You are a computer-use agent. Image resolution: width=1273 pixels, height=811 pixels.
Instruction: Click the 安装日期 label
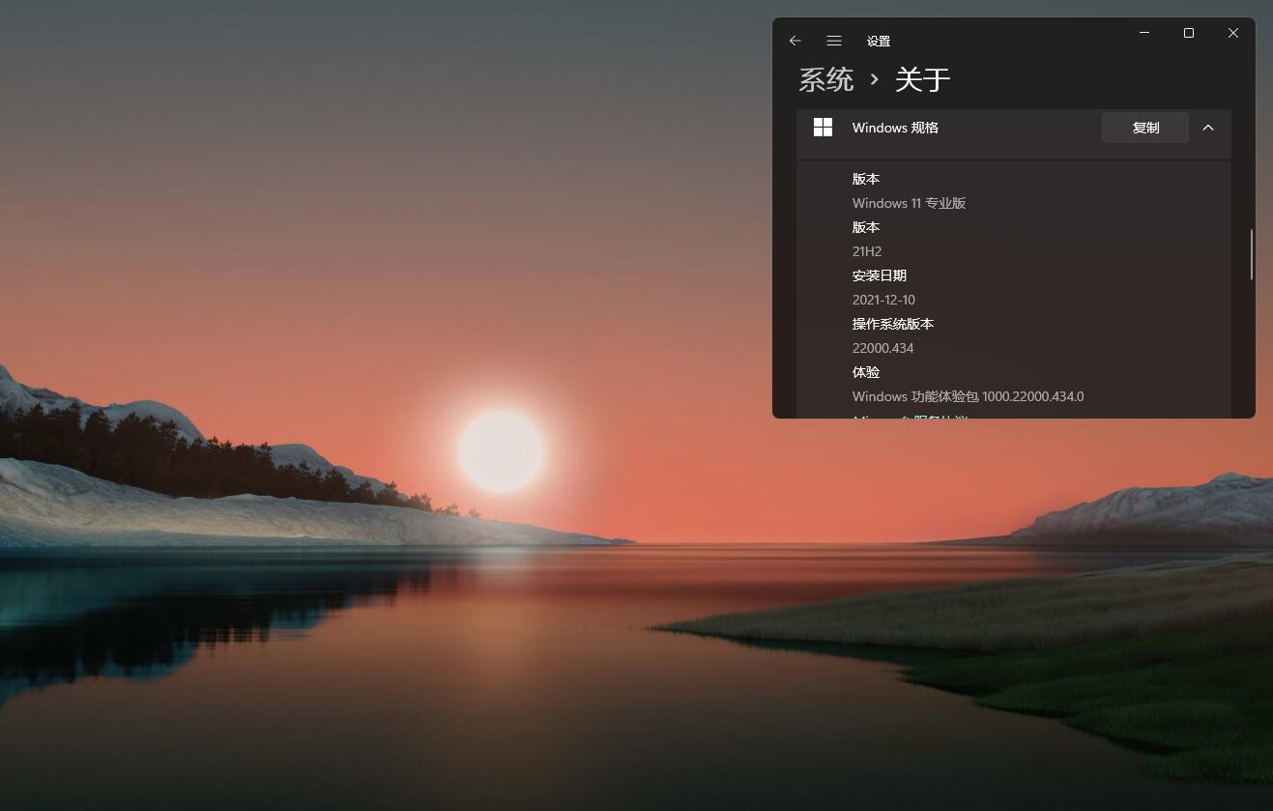(x=880, y=275)
